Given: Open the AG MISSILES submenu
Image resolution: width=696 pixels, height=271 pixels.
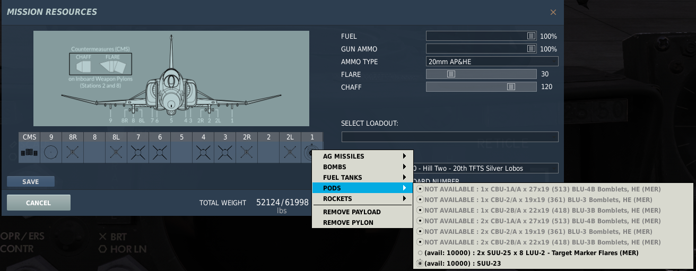Looking at the screenshot, I should tap(362, 156).
